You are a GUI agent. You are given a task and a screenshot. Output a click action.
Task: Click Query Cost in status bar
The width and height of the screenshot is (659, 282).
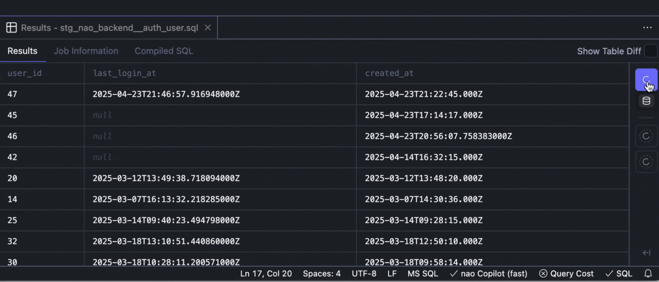click(x=566, y=274)
